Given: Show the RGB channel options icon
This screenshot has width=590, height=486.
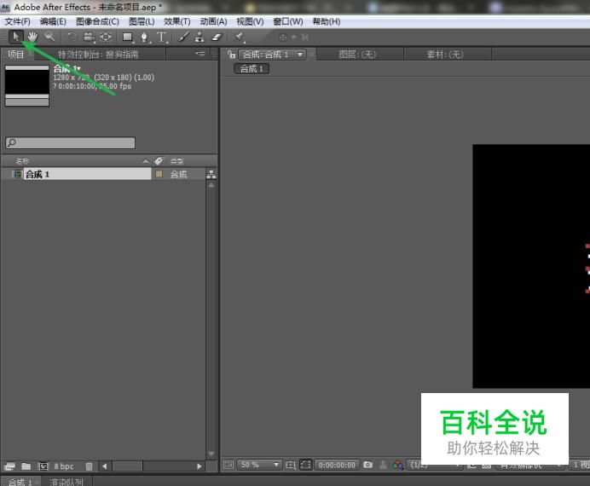Looking at the screenshot, I should tap(398, 465).
